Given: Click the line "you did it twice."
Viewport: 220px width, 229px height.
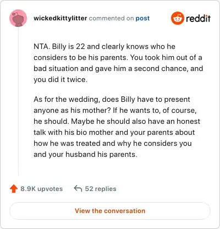Looking at the screenshot, I should tap(61, 80).
